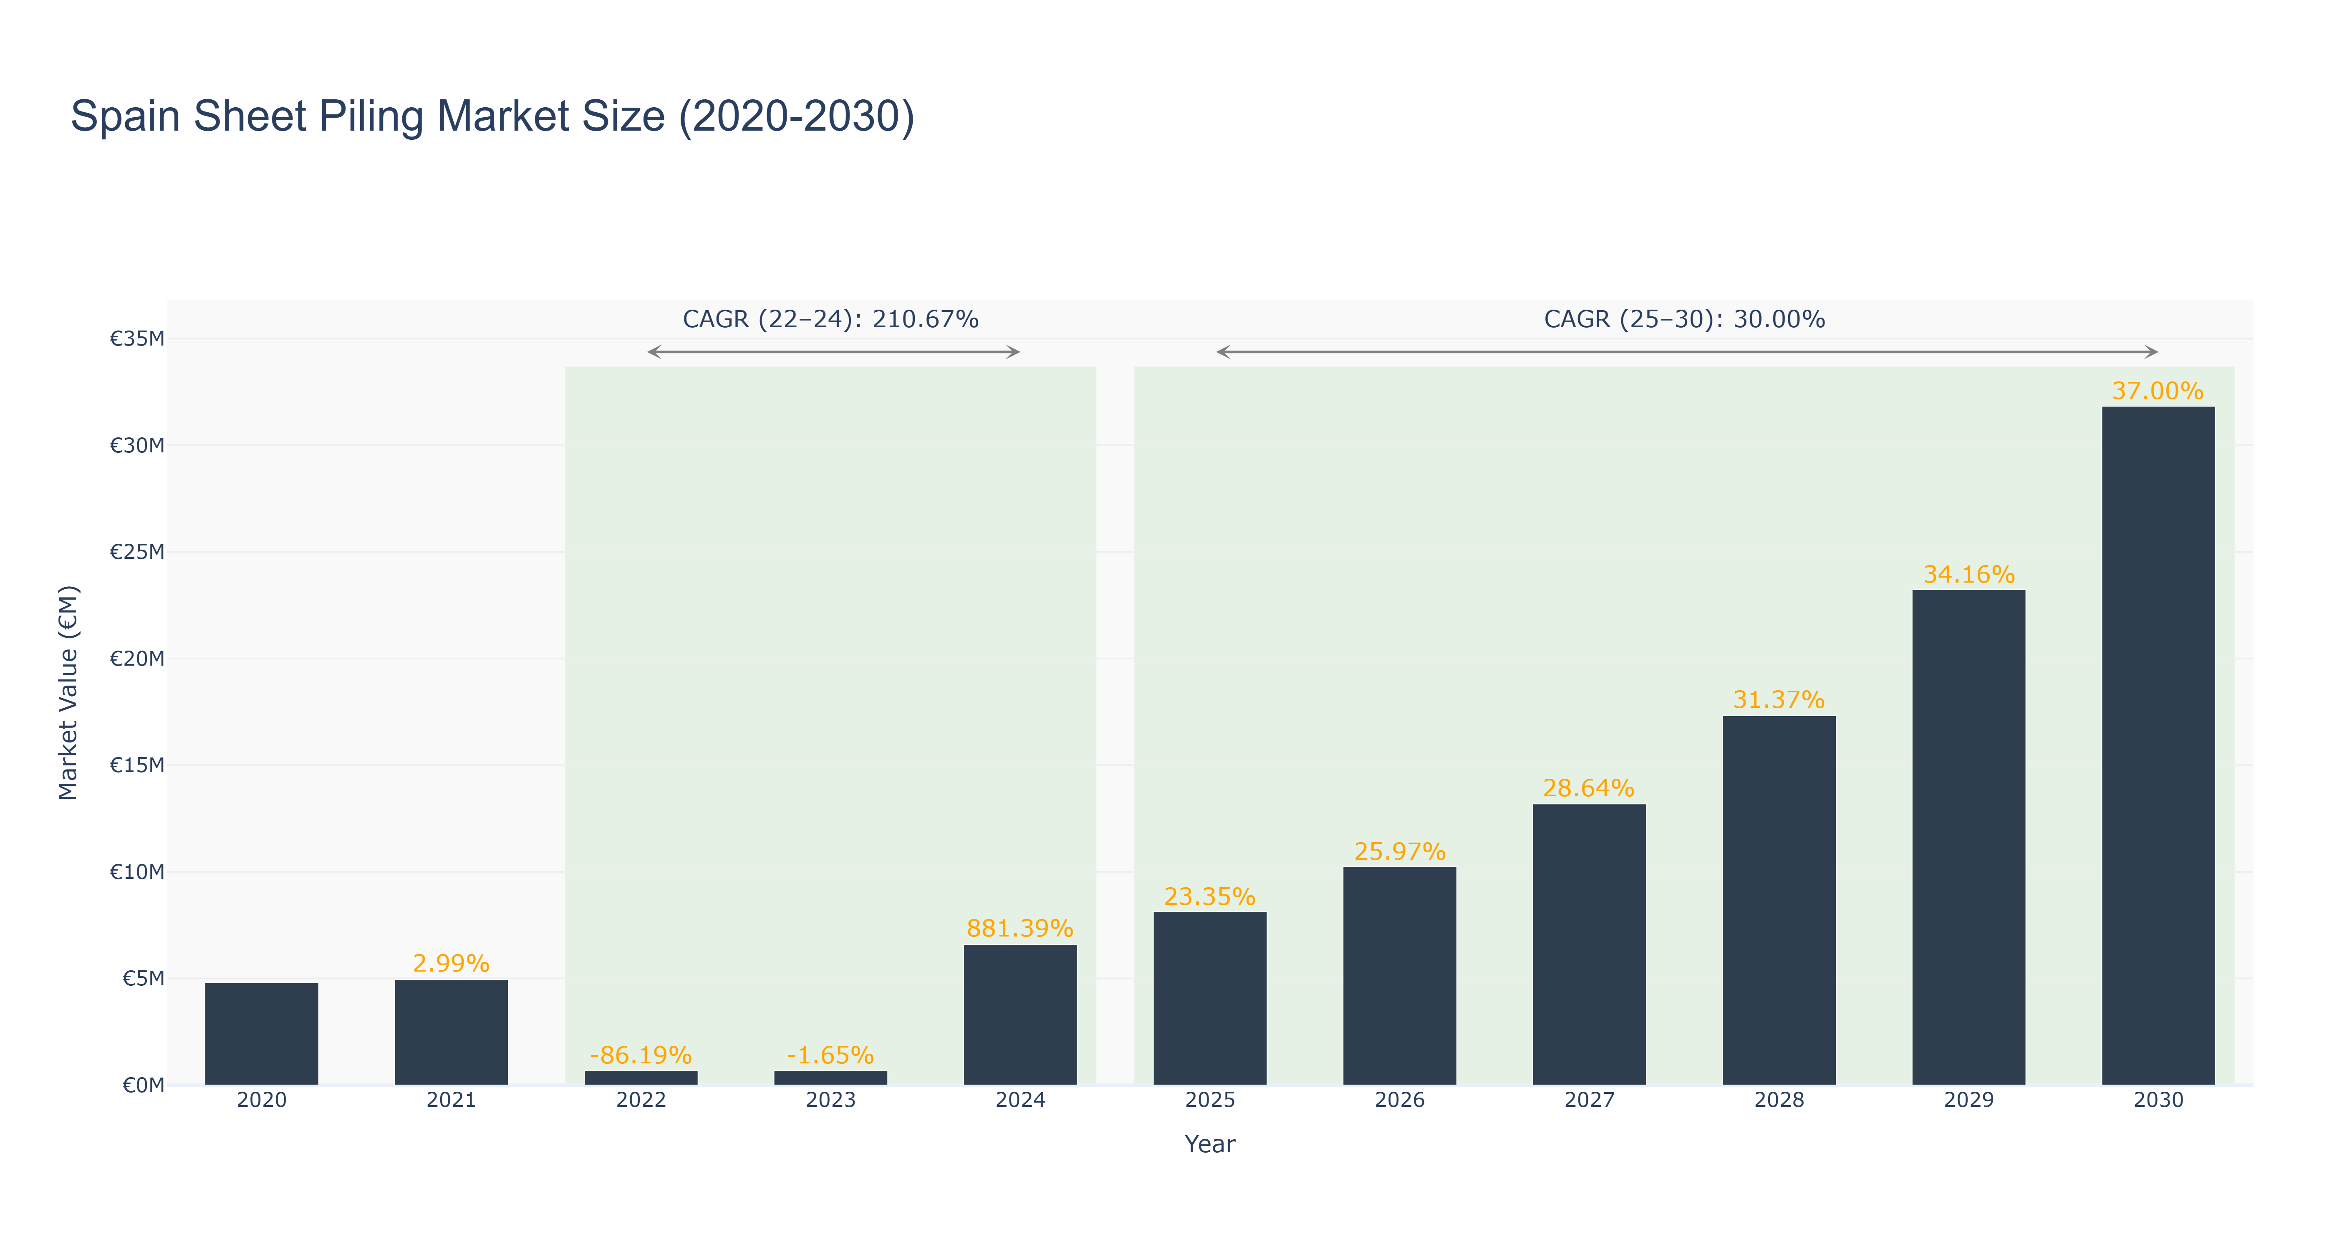Select the 2026 bar
The width and height of the screenshot is (2337, 1252).
pyautogui.click(x=1400, y=976)
